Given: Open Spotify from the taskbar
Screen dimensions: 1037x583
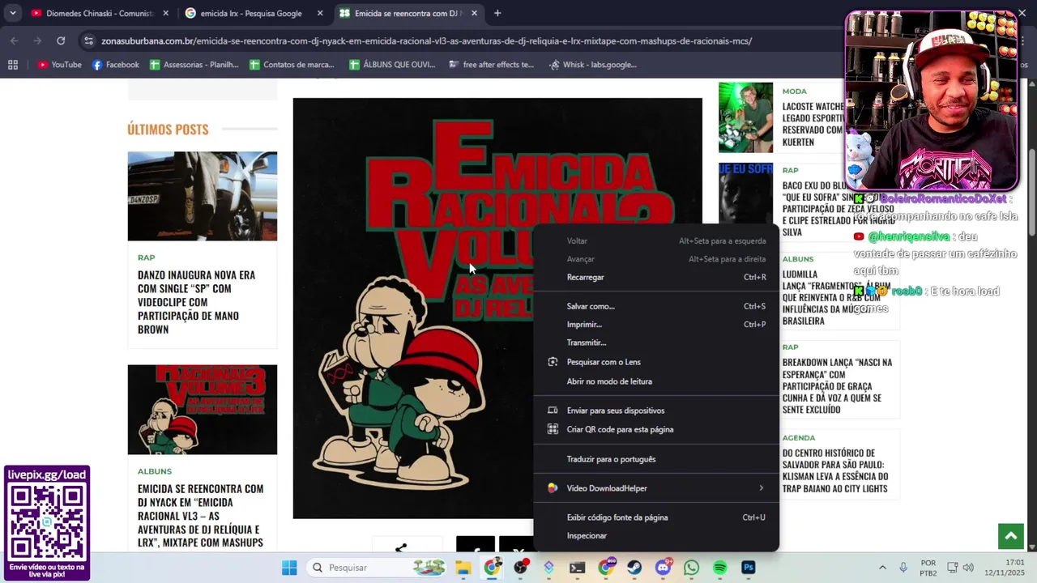Looking at the screenshot, I should pyautogui.click(x=719, y=568).
